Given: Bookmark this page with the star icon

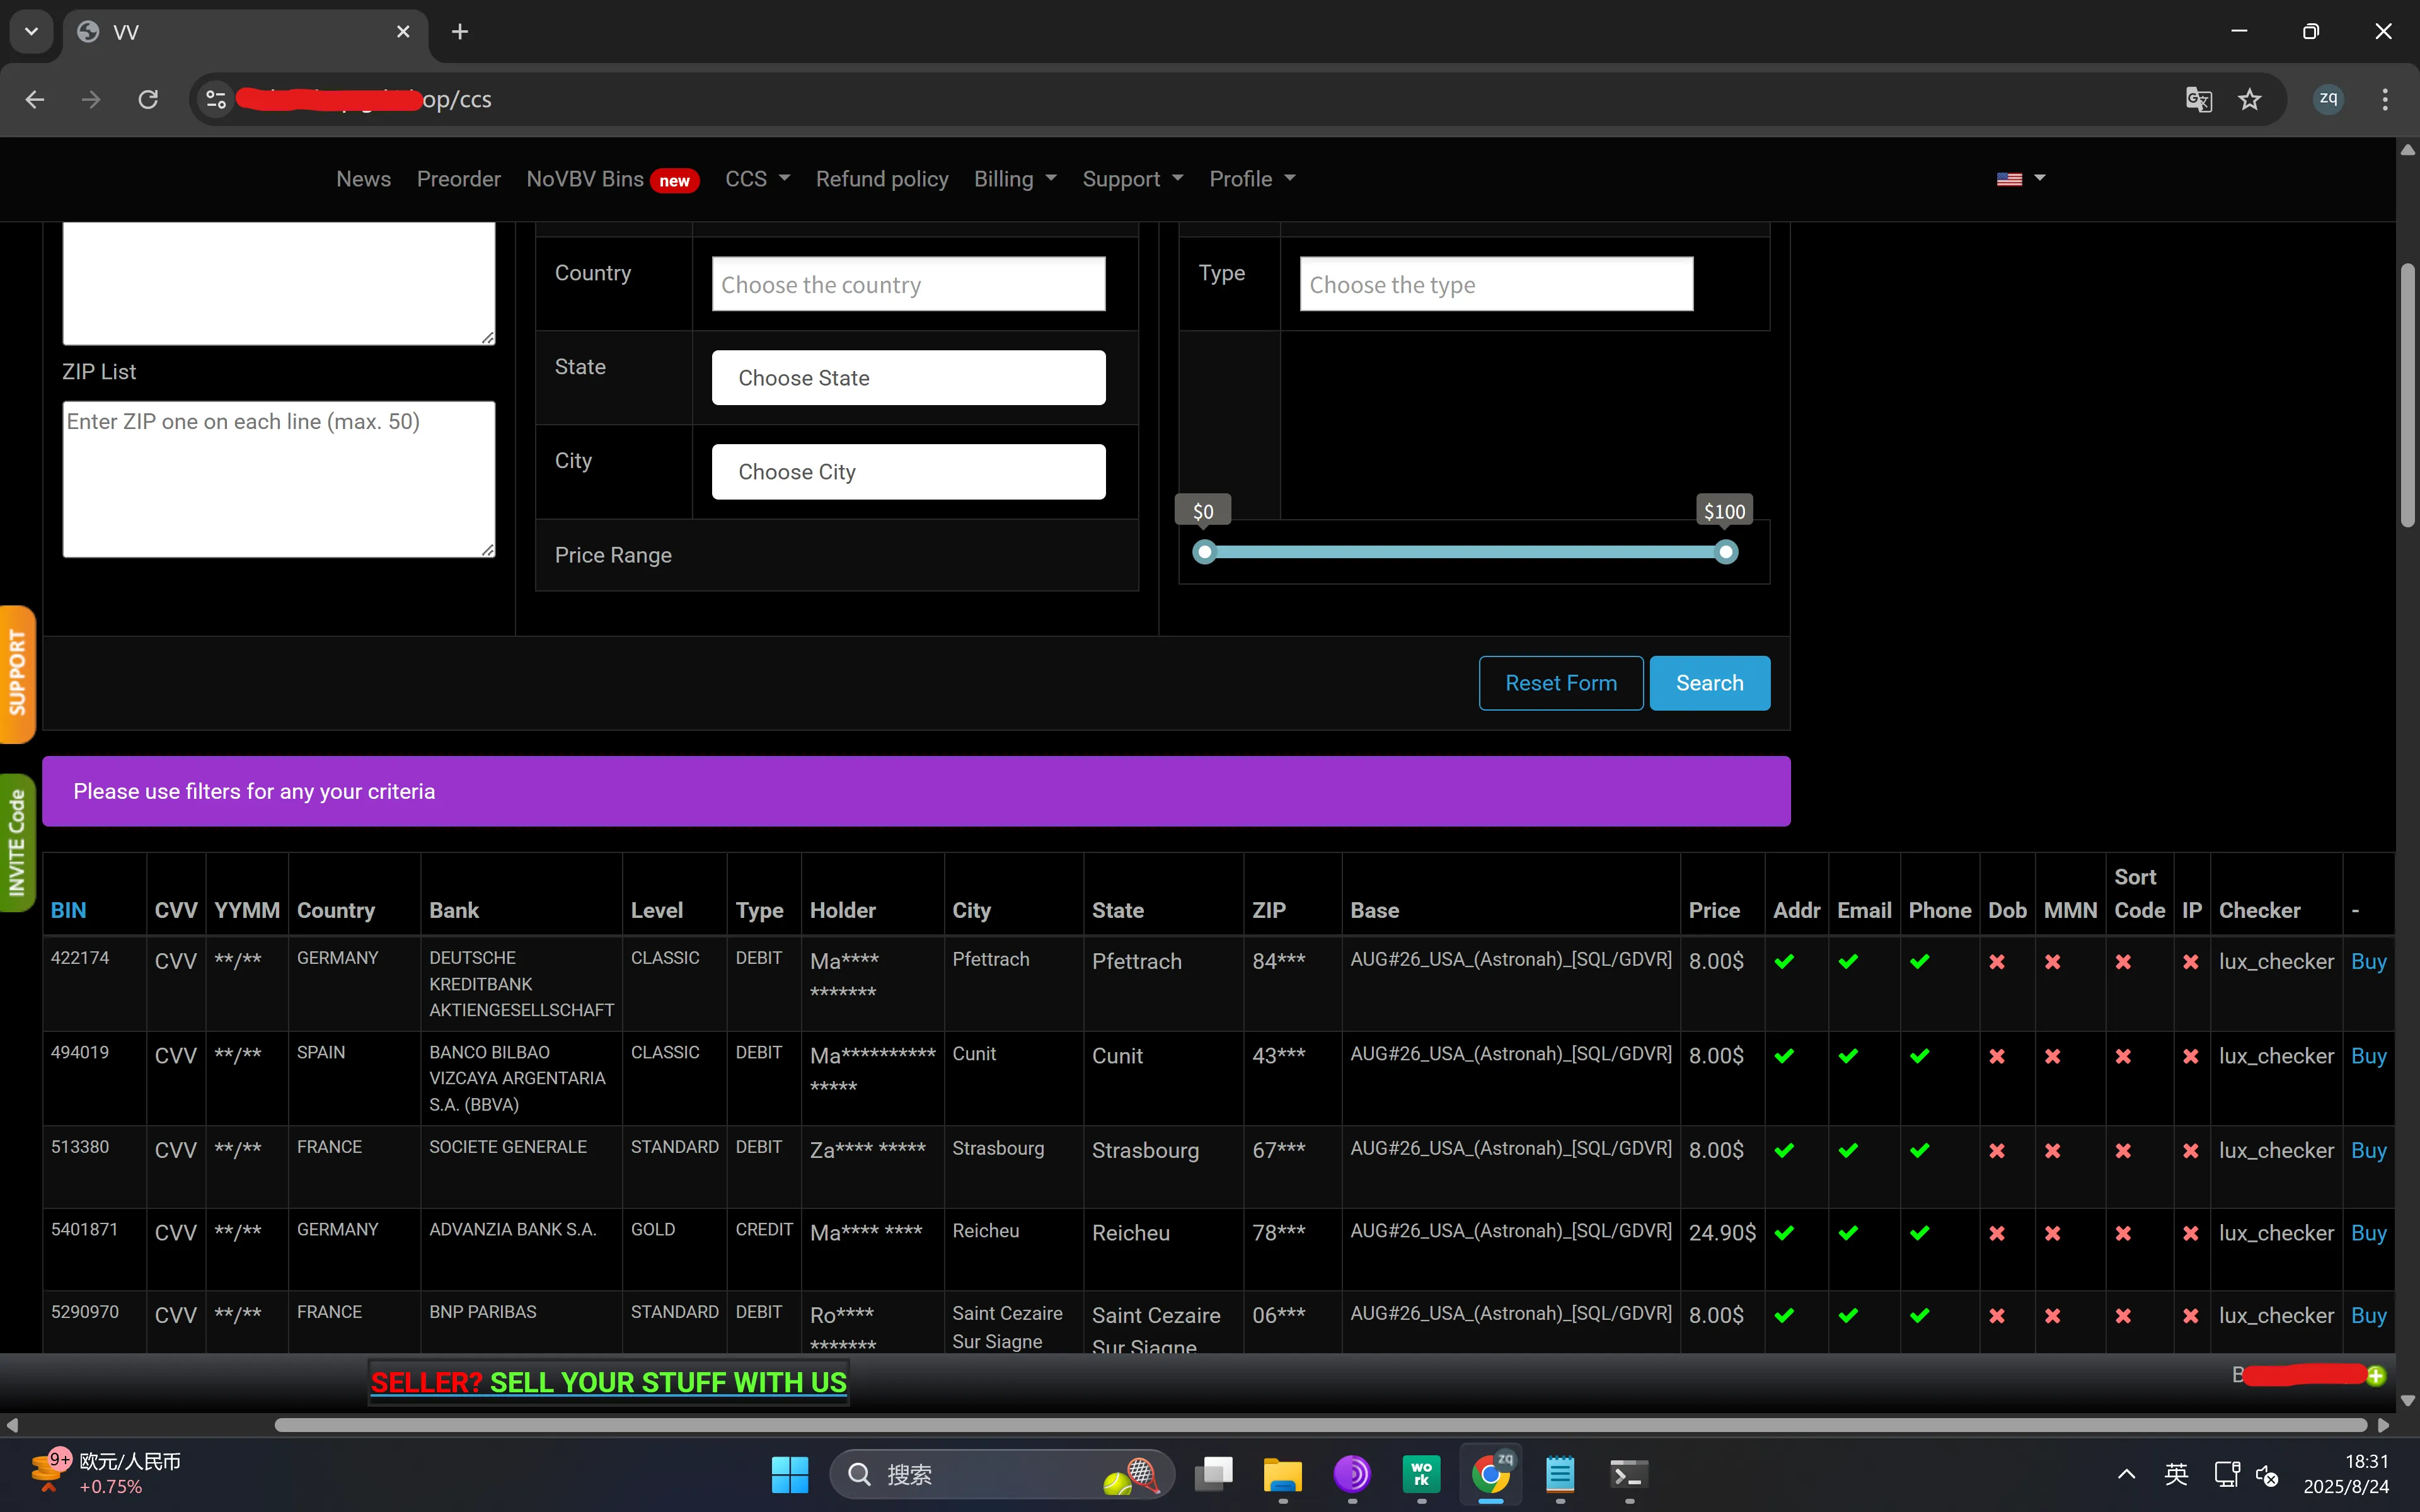Looking at the screenshot, I should [x=2250, y=99].
